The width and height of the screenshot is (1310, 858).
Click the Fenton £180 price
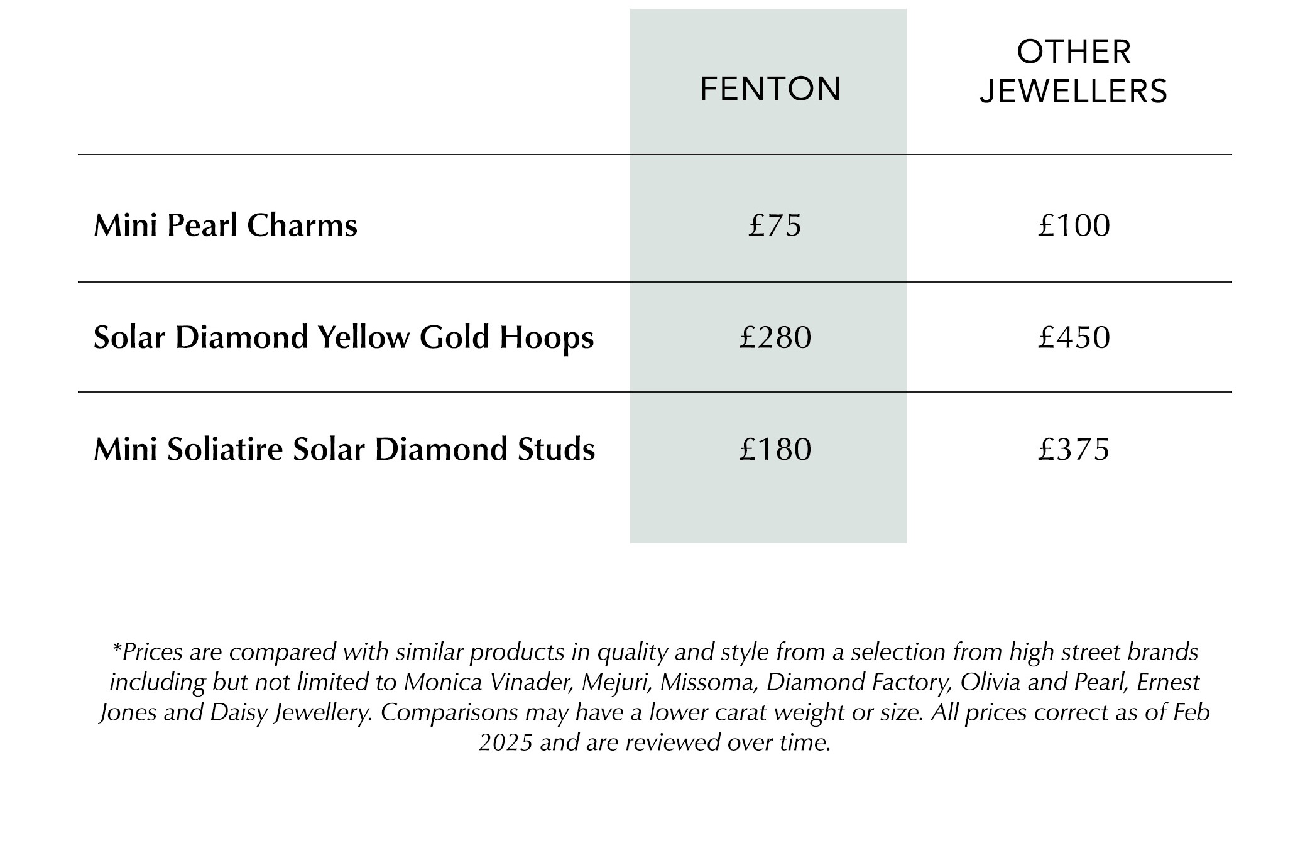tap(775, 449)
